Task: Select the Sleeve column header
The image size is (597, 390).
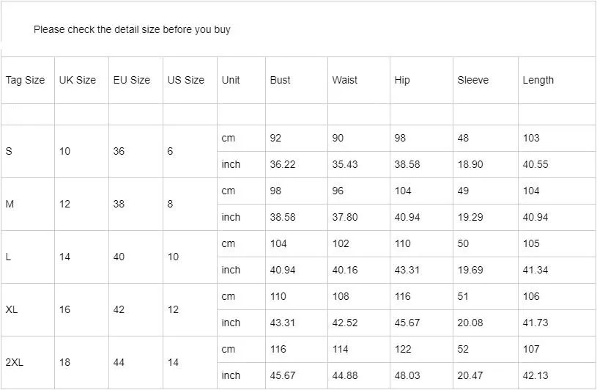Action: coord(473,80)
